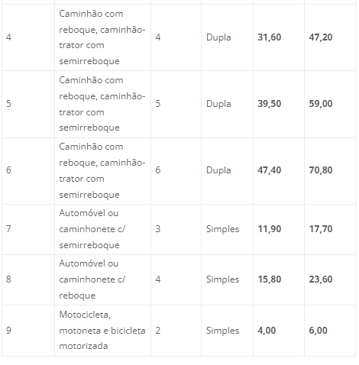Click the Automóvel ou caminhonete c/ reboque text
Viewport: 359px width, 365px height.
[x=92, y=279]
